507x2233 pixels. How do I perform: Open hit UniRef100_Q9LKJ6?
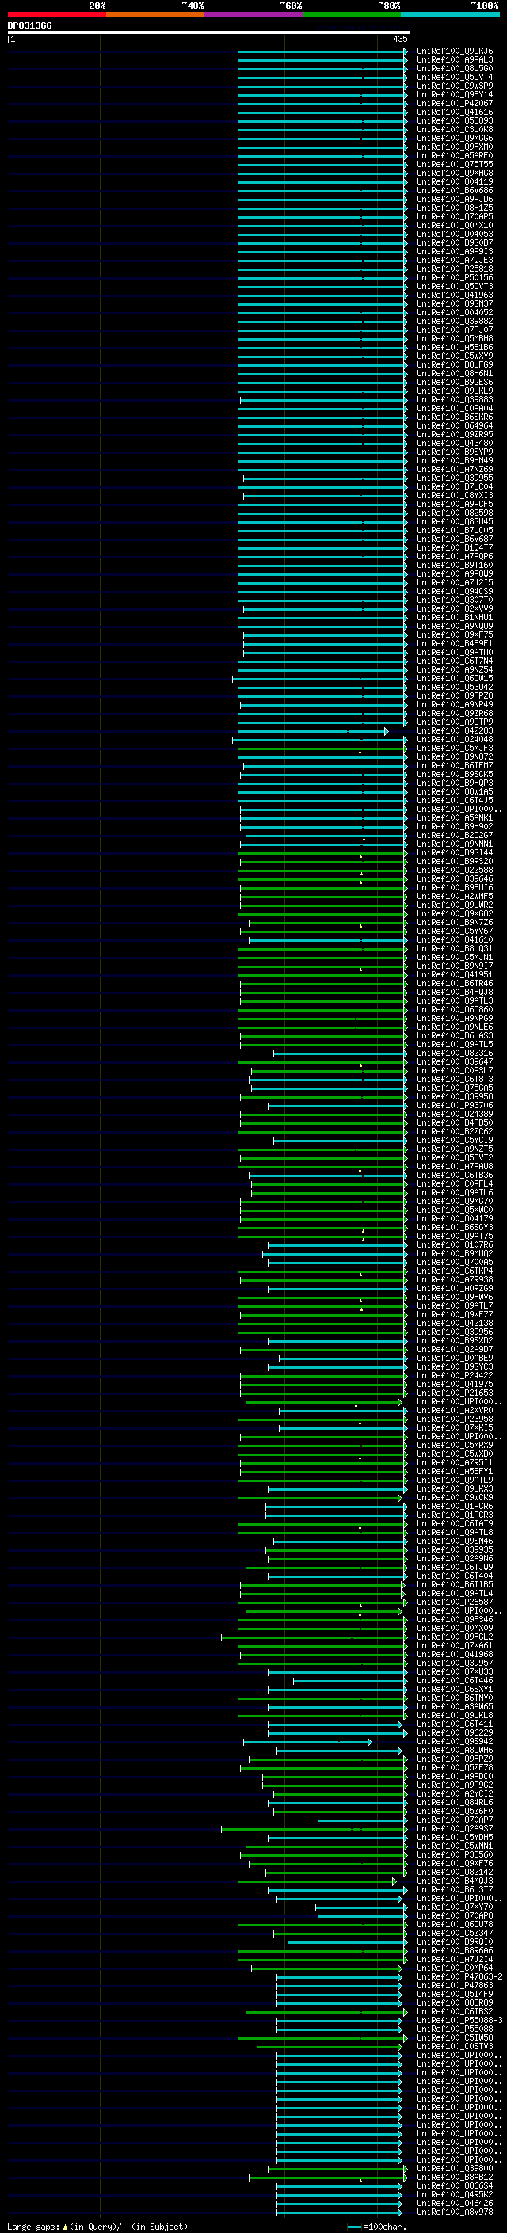[455, 52]
